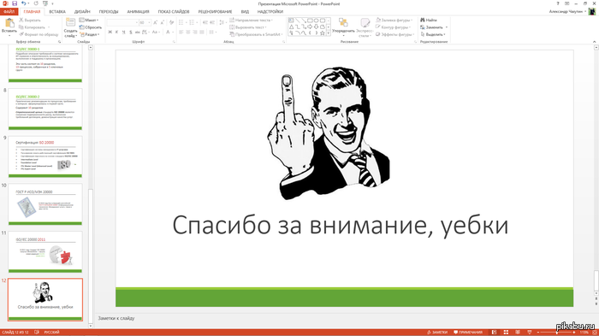Open the font size 60 combo box
The image size is (599, 336).
[x=145, y=23]
